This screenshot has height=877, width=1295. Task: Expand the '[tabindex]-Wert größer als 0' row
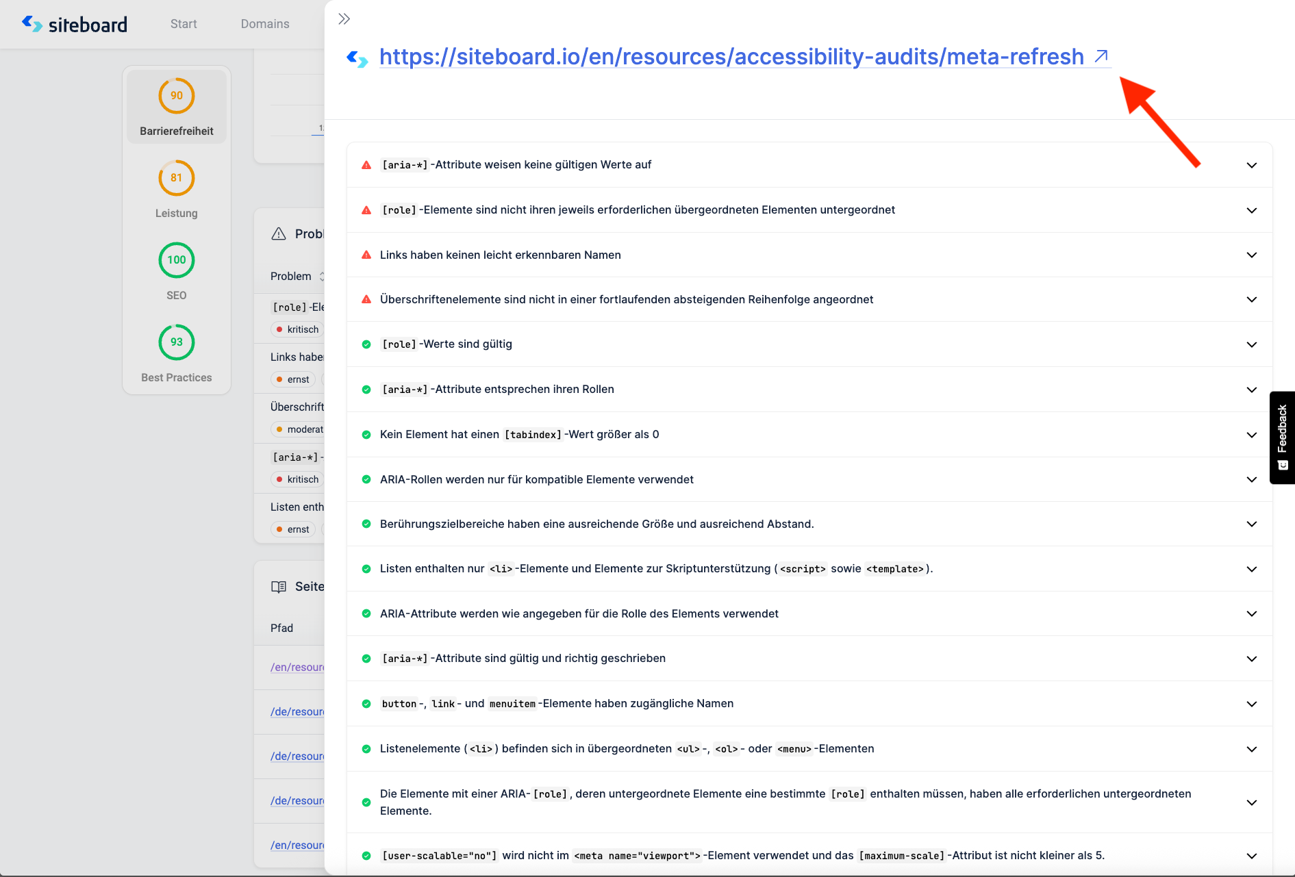1252,435
